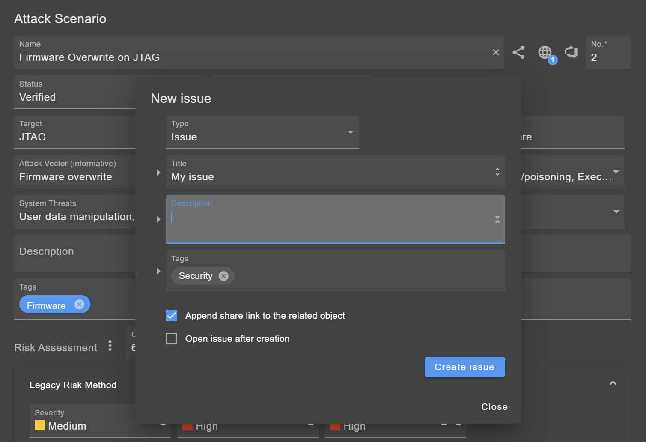This screenshot has width=646, height=442.
Task: Uncheck Append share link to the related object
Action: 171,315
